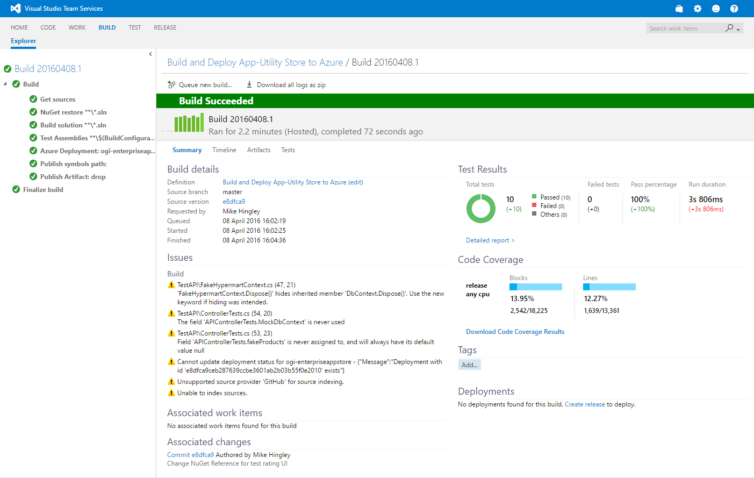Click the gray Others legend square
Image resolution: width=754 pixels, height=478 pixels.
[534, 213]
